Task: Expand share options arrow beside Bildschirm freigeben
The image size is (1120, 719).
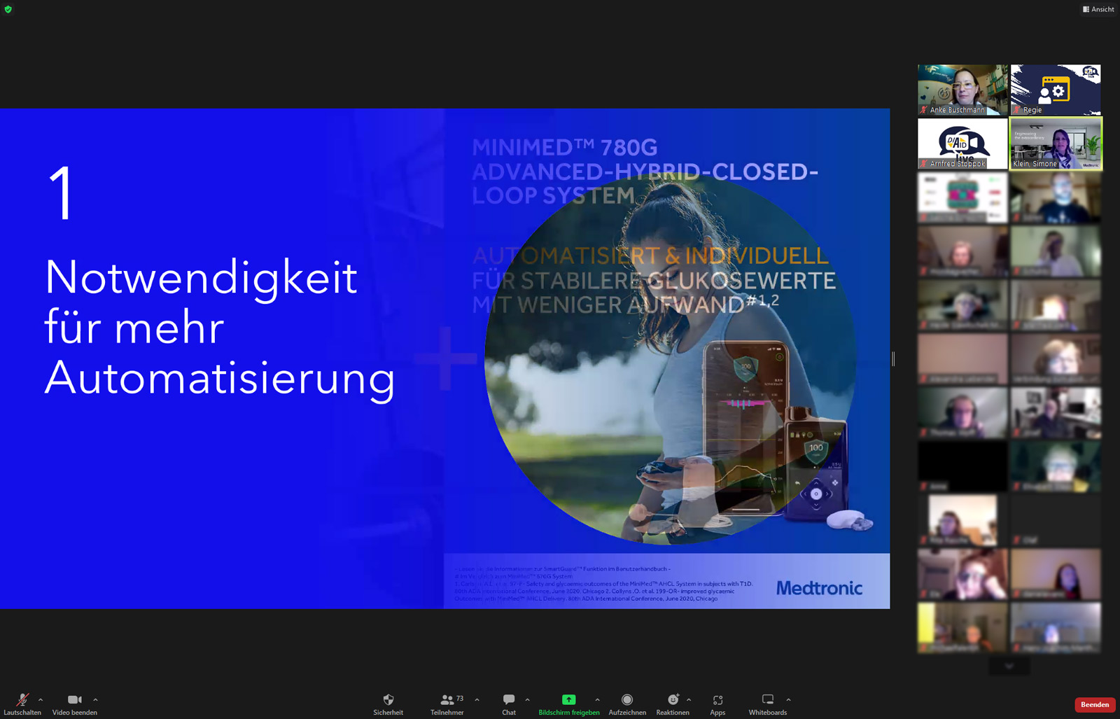Action: 597,699
